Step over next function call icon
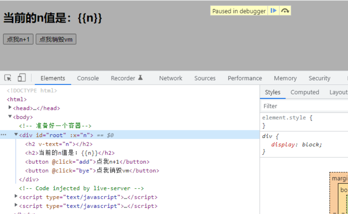348x214 pixels. coord(285,11)
